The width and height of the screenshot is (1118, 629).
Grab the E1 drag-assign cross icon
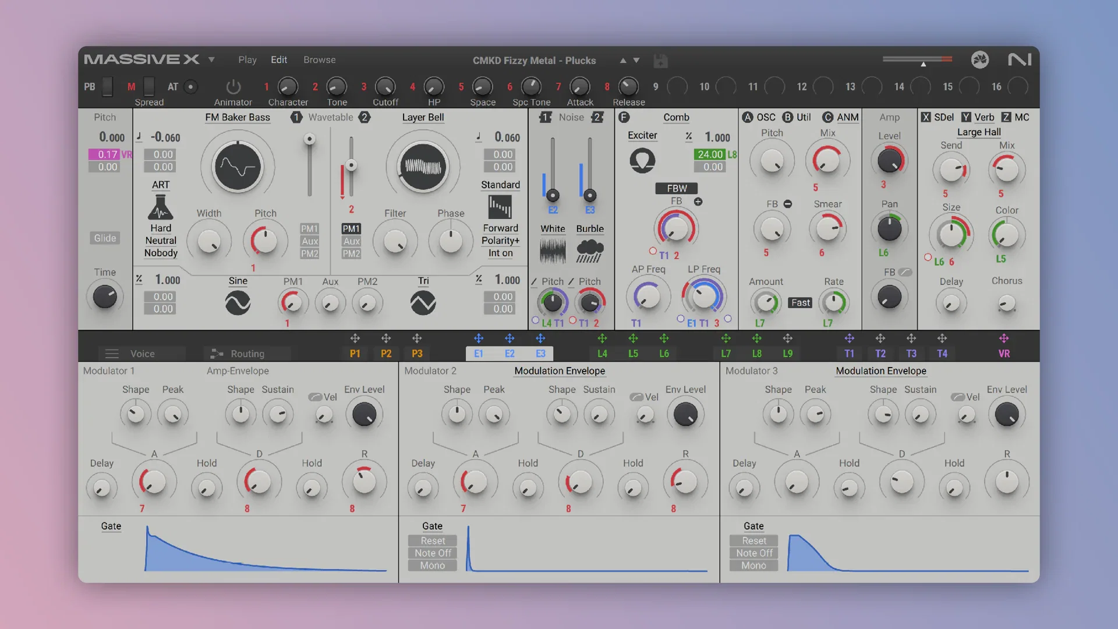pos(479,338)
